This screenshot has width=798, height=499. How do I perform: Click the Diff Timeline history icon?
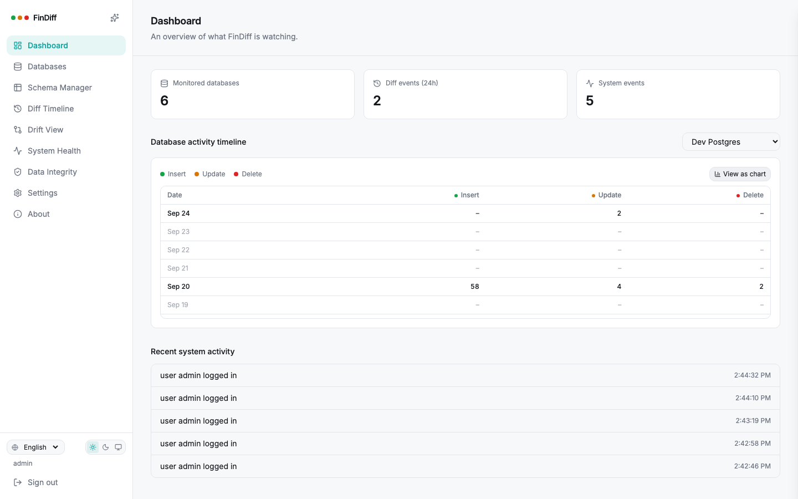pos(18,109)
